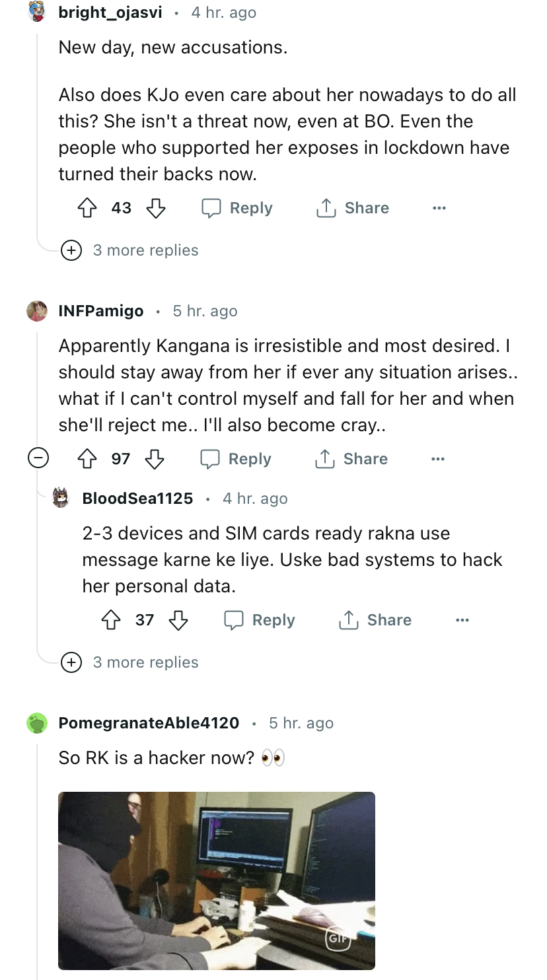Open more options on BloodSea1125's reply
This screenshot has width=547, height=980.
(x=462, y=620)
